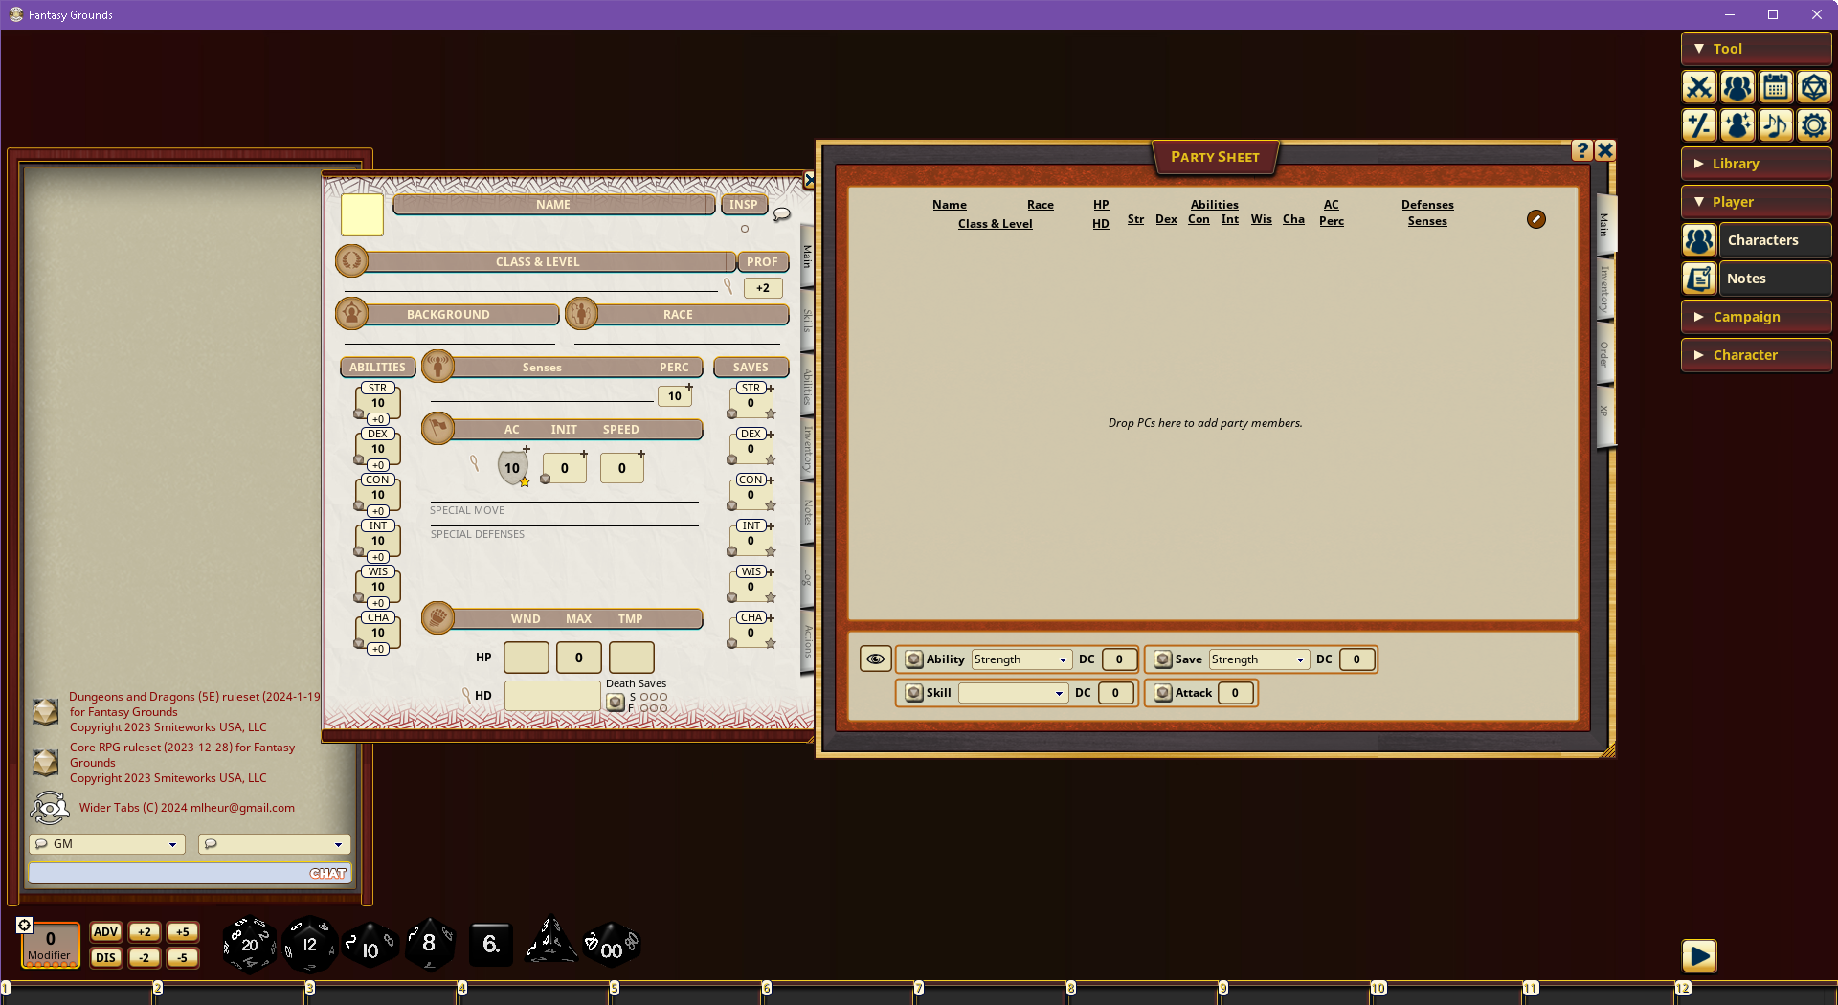Toggle the DIS disadvantage button
Image resolution: width=1838 pixels, height=1005 pixels.
pyautogui.click(x=105, y=957)
